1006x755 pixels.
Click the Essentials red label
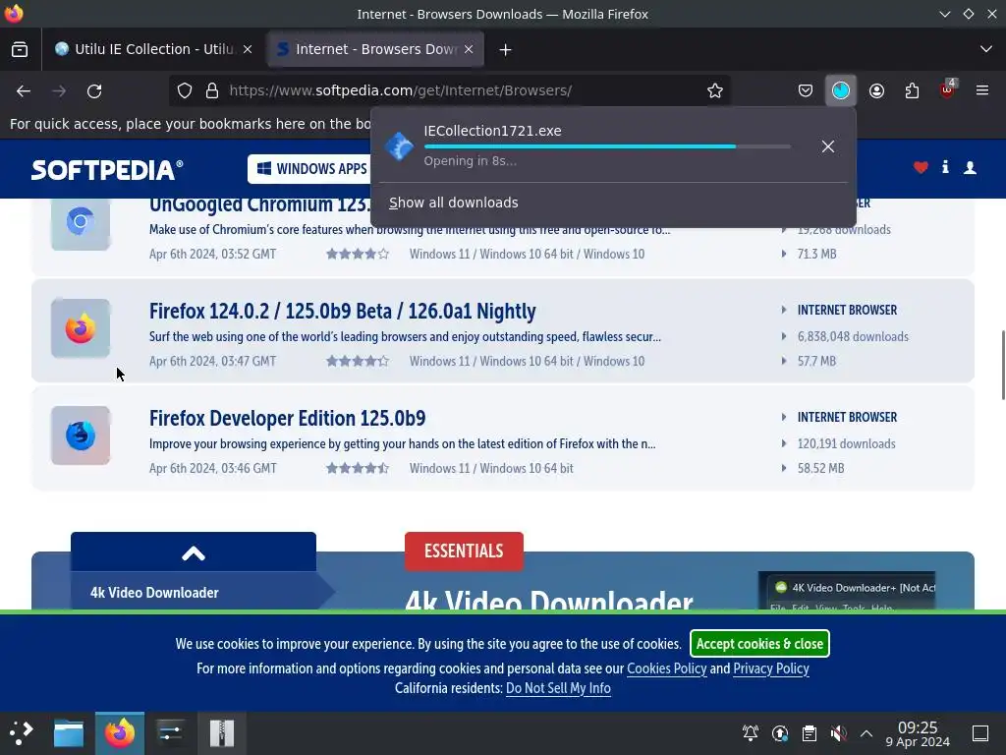(464, 551)
